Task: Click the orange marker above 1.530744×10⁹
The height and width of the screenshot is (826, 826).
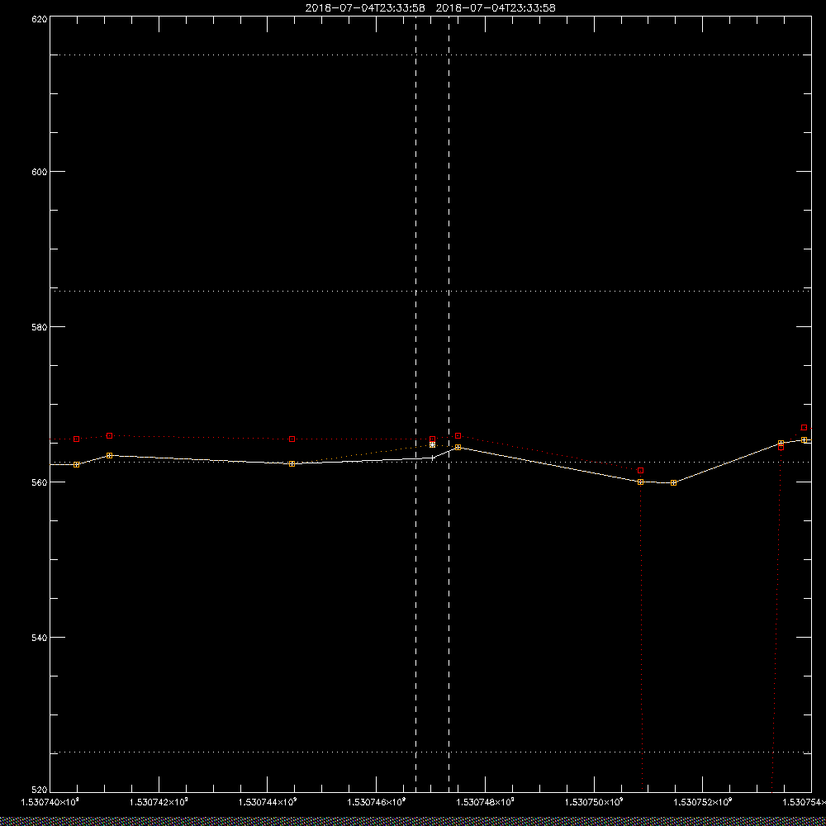Action: [292, 463]
